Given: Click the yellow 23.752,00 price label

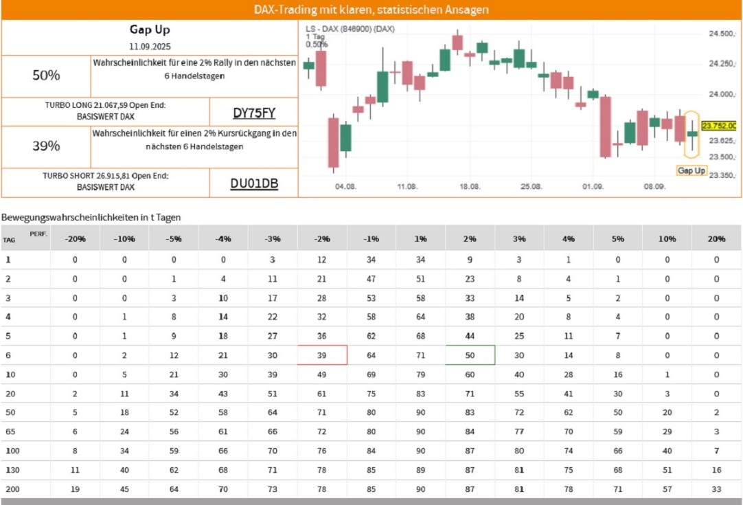Looking at the screenshot, I should [719, 126].
